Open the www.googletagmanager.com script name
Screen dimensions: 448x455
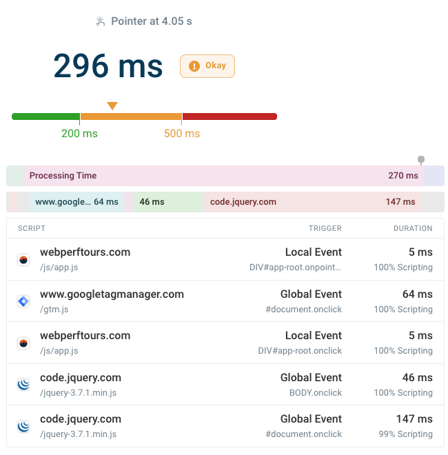[x=112, y=294]
